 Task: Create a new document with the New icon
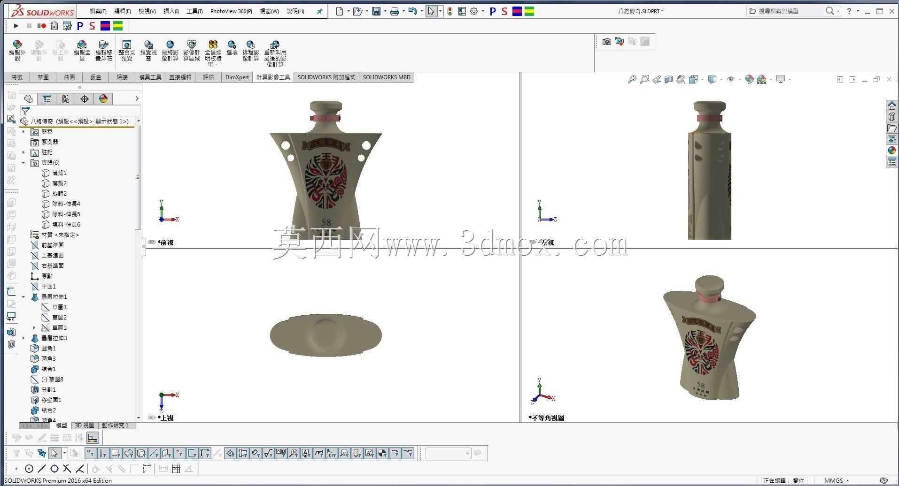point(340,11)
